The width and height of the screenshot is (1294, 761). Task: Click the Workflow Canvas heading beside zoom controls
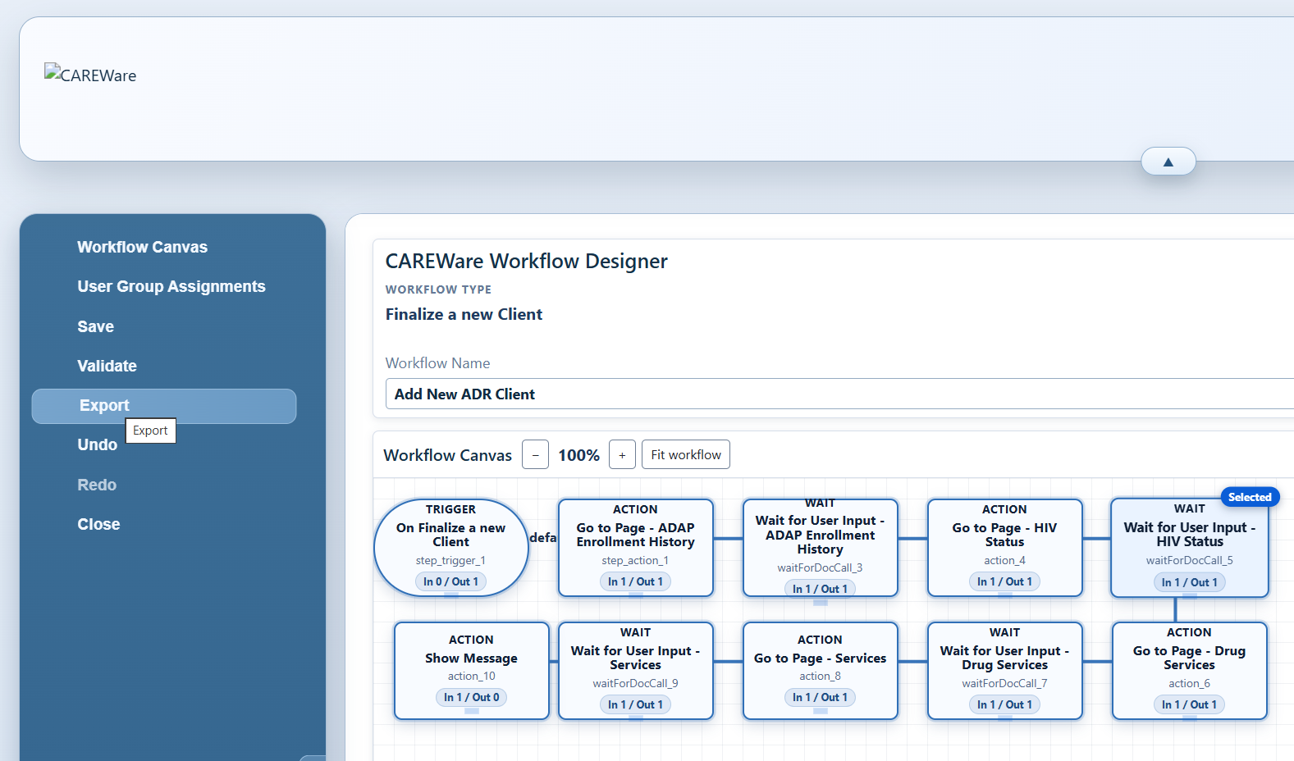point(447,455)
